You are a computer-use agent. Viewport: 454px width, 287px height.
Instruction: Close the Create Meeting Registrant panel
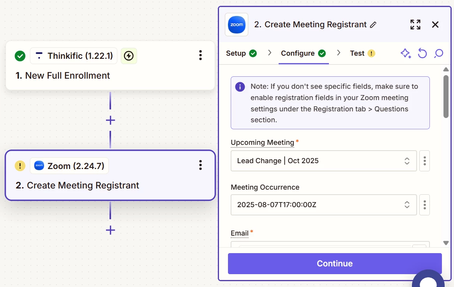coord(435,25)
